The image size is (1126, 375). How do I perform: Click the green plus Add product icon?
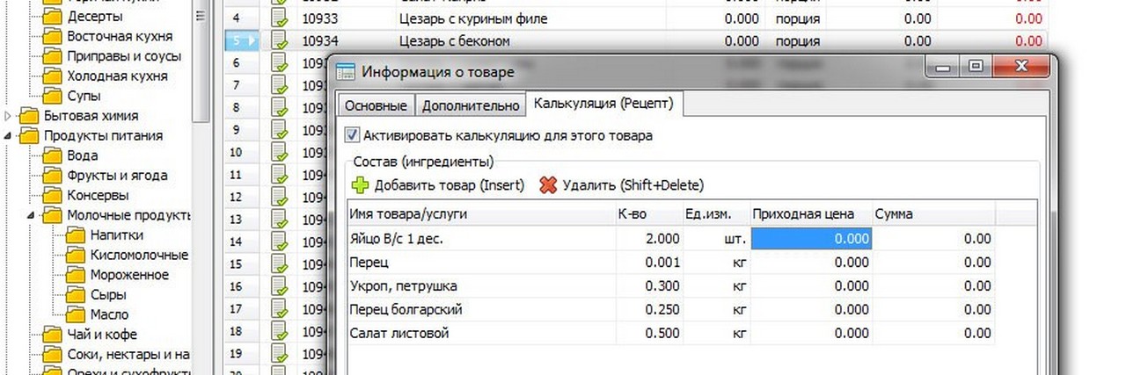(x=360, y=185)
